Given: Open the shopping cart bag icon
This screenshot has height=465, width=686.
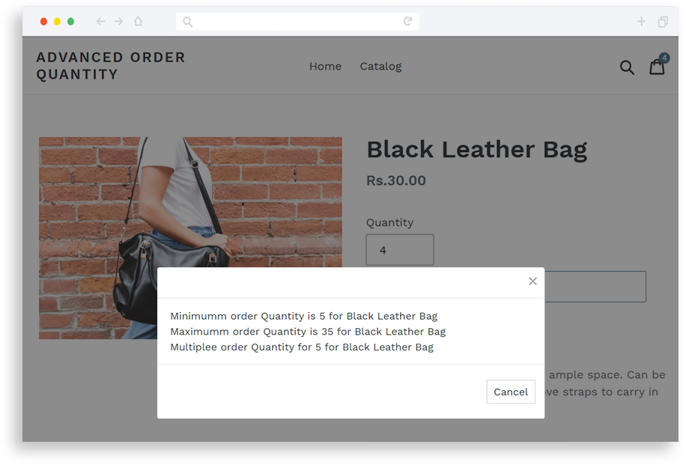Looking at the screenshot, I should point(657,67).
